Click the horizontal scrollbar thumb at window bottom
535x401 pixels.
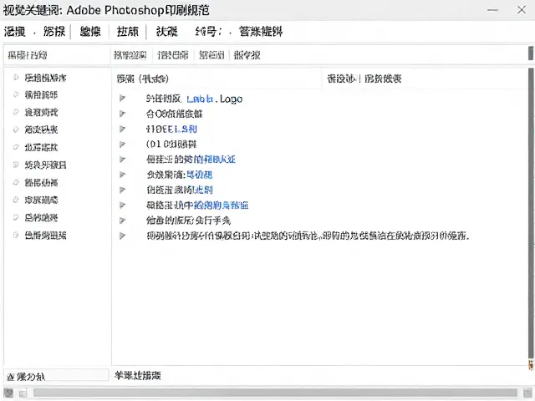[x=275, y=393]
